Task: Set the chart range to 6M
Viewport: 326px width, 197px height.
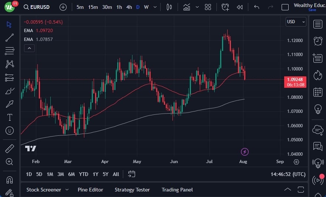Action: [x=71, y=174]
